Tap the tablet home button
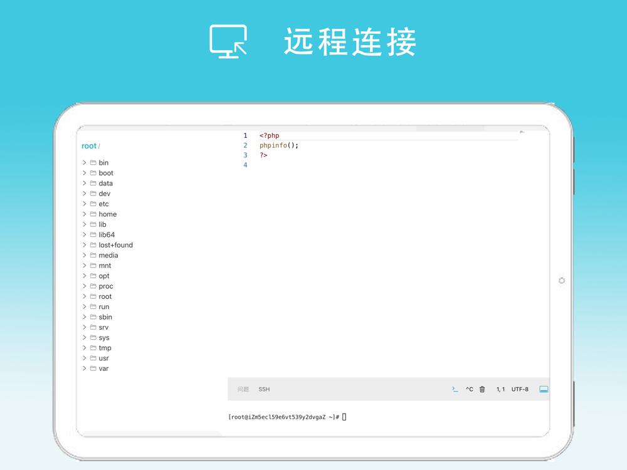This screenshot has width=627, height=470. click(x=561, y=281)
